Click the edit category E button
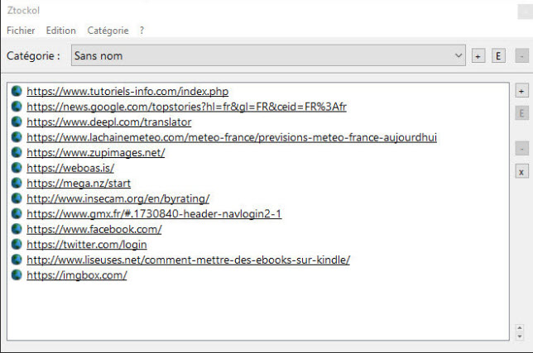The image size is (533, 353). pyautogui.click(x=498, y=56)
